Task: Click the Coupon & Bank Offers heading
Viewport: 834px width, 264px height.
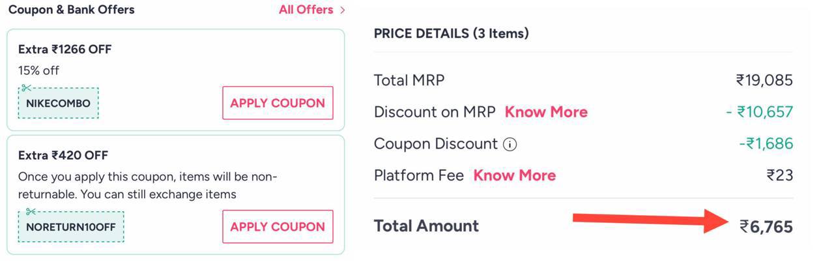Action: (72, 10)
